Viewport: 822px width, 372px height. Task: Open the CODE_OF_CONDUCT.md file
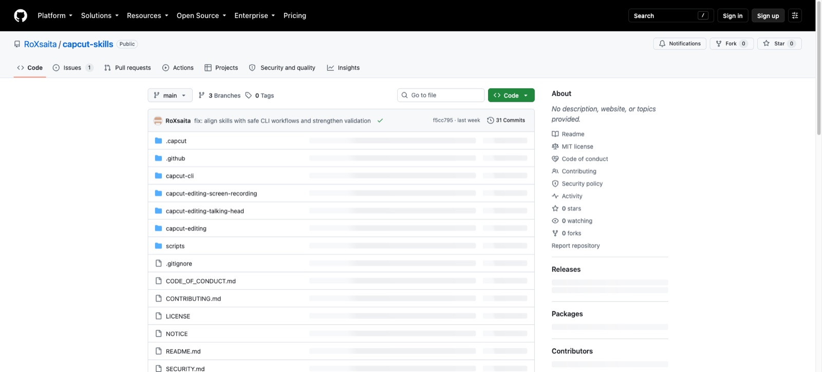tap(201, 281)
